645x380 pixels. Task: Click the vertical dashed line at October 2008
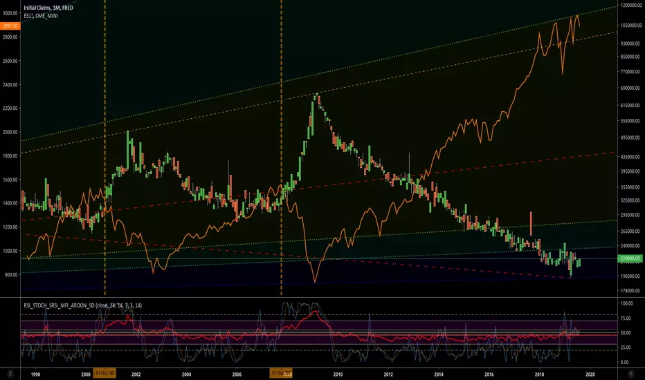pyautogui.click(x=282, y=148)
